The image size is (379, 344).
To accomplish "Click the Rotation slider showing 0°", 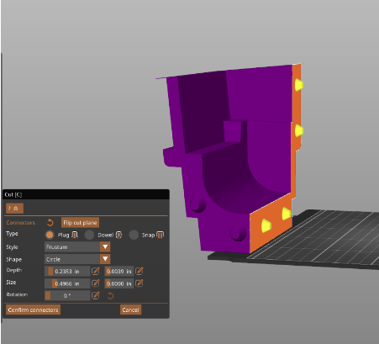I will point(67,295).
